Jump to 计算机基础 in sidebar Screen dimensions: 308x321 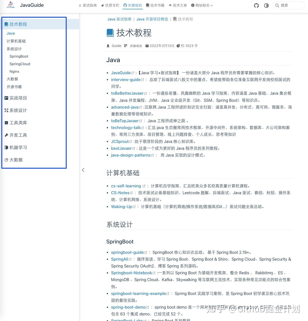16,41
